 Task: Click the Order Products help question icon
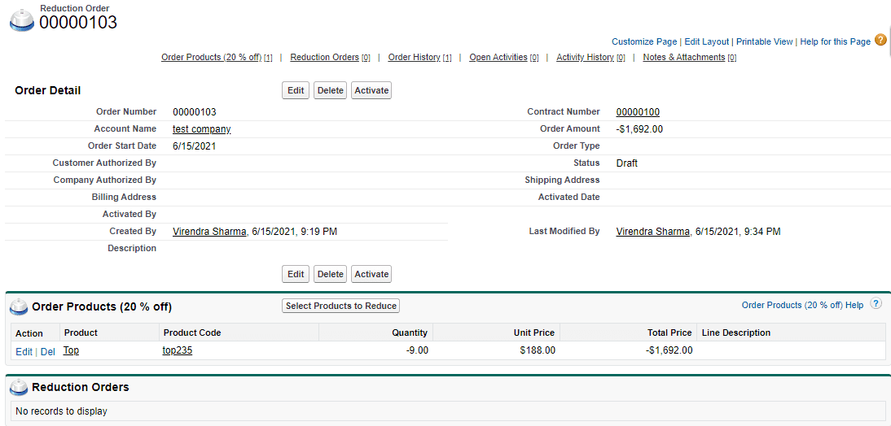click(x=876, y=303)
